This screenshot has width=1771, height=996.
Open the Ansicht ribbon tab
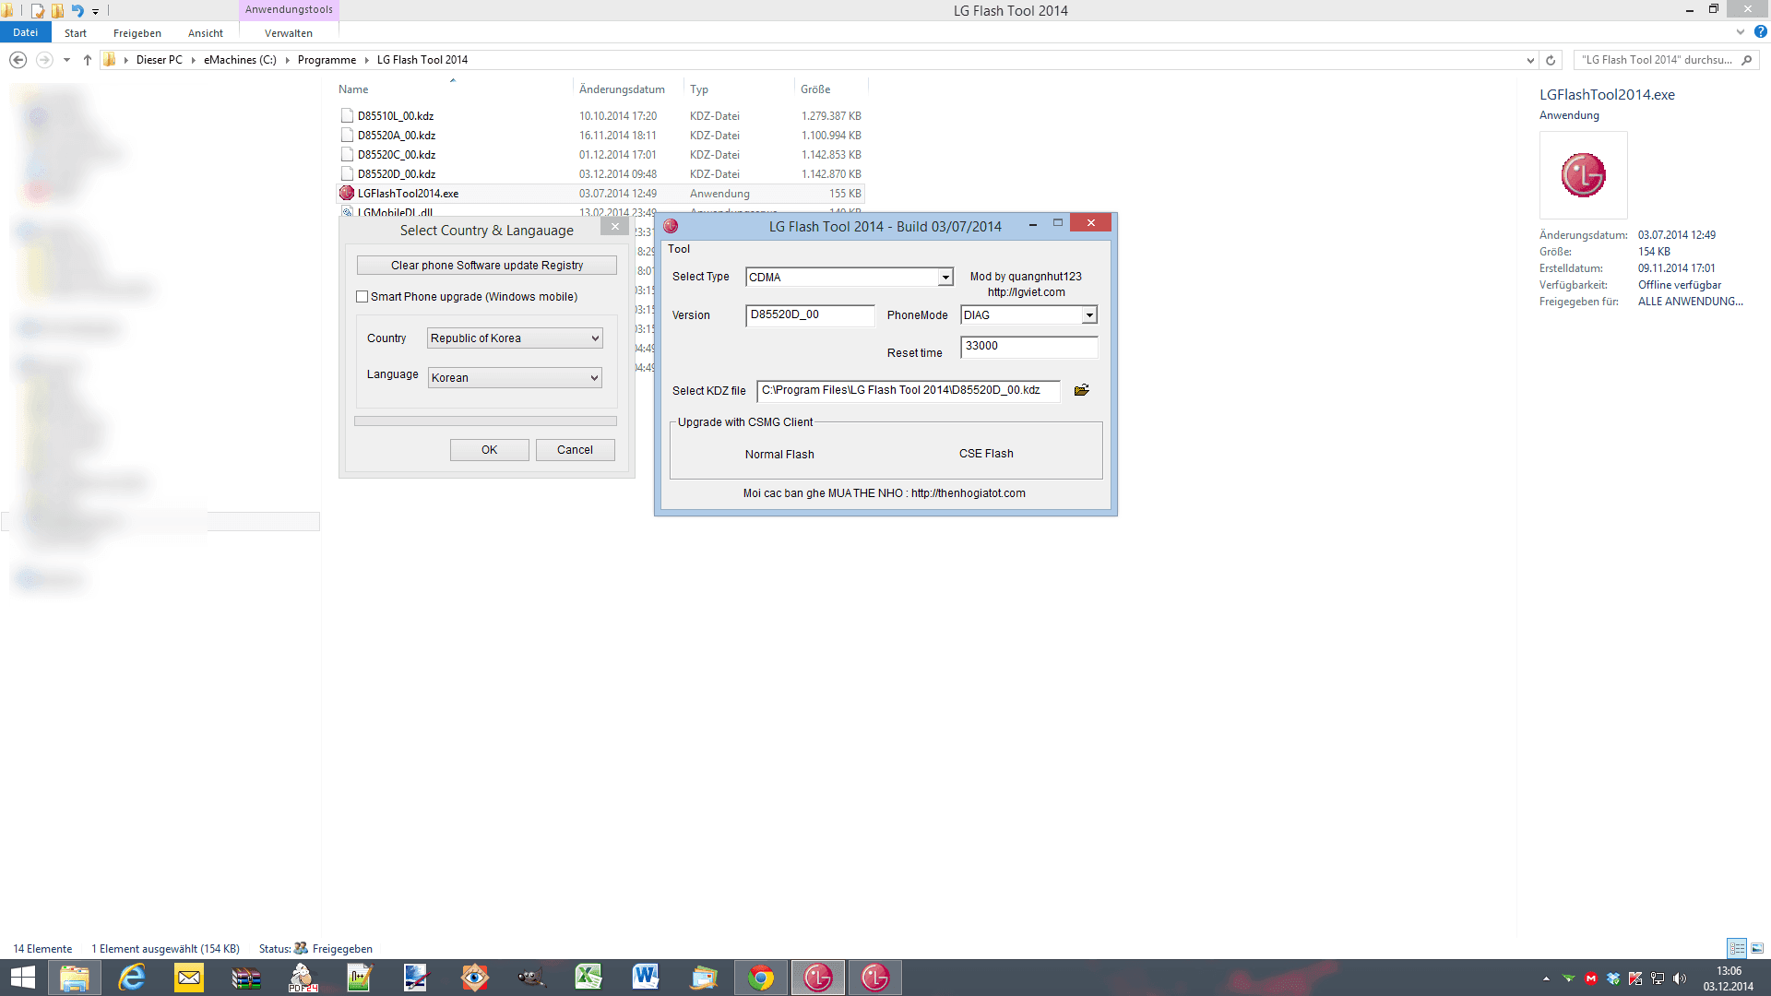(x=206, y=32)
